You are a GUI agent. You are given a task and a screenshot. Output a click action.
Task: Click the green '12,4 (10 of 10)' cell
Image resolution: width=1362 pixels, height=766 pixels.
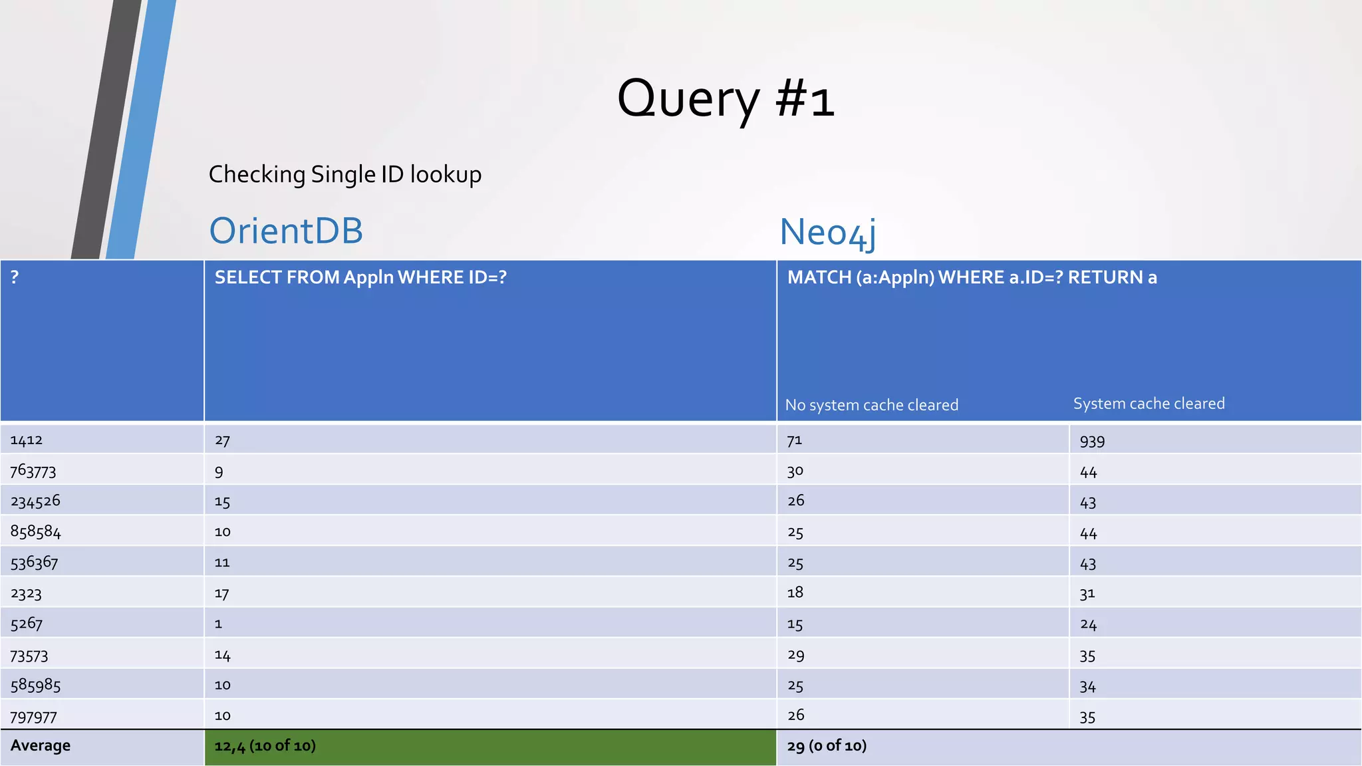tap(490, 747)
